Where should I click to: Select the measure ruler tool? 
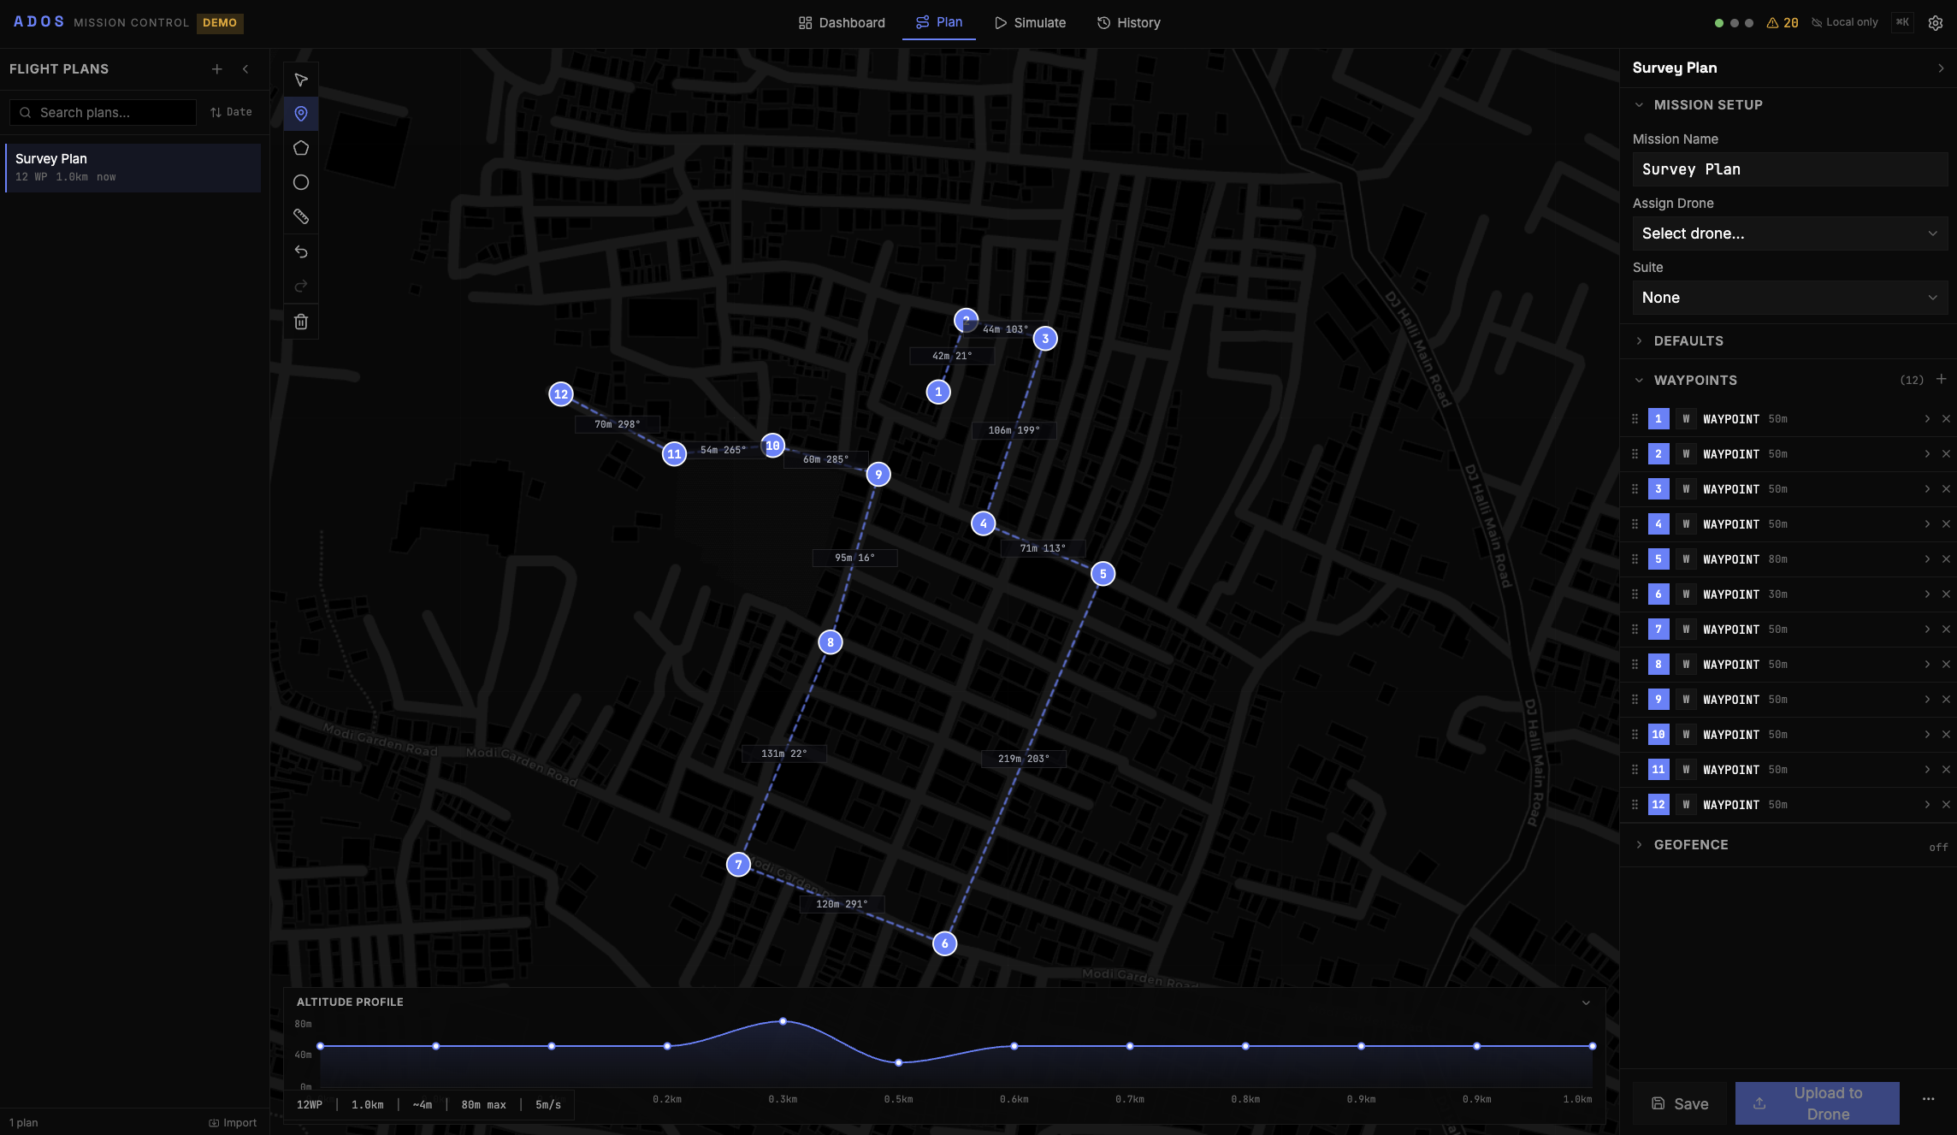300,216
